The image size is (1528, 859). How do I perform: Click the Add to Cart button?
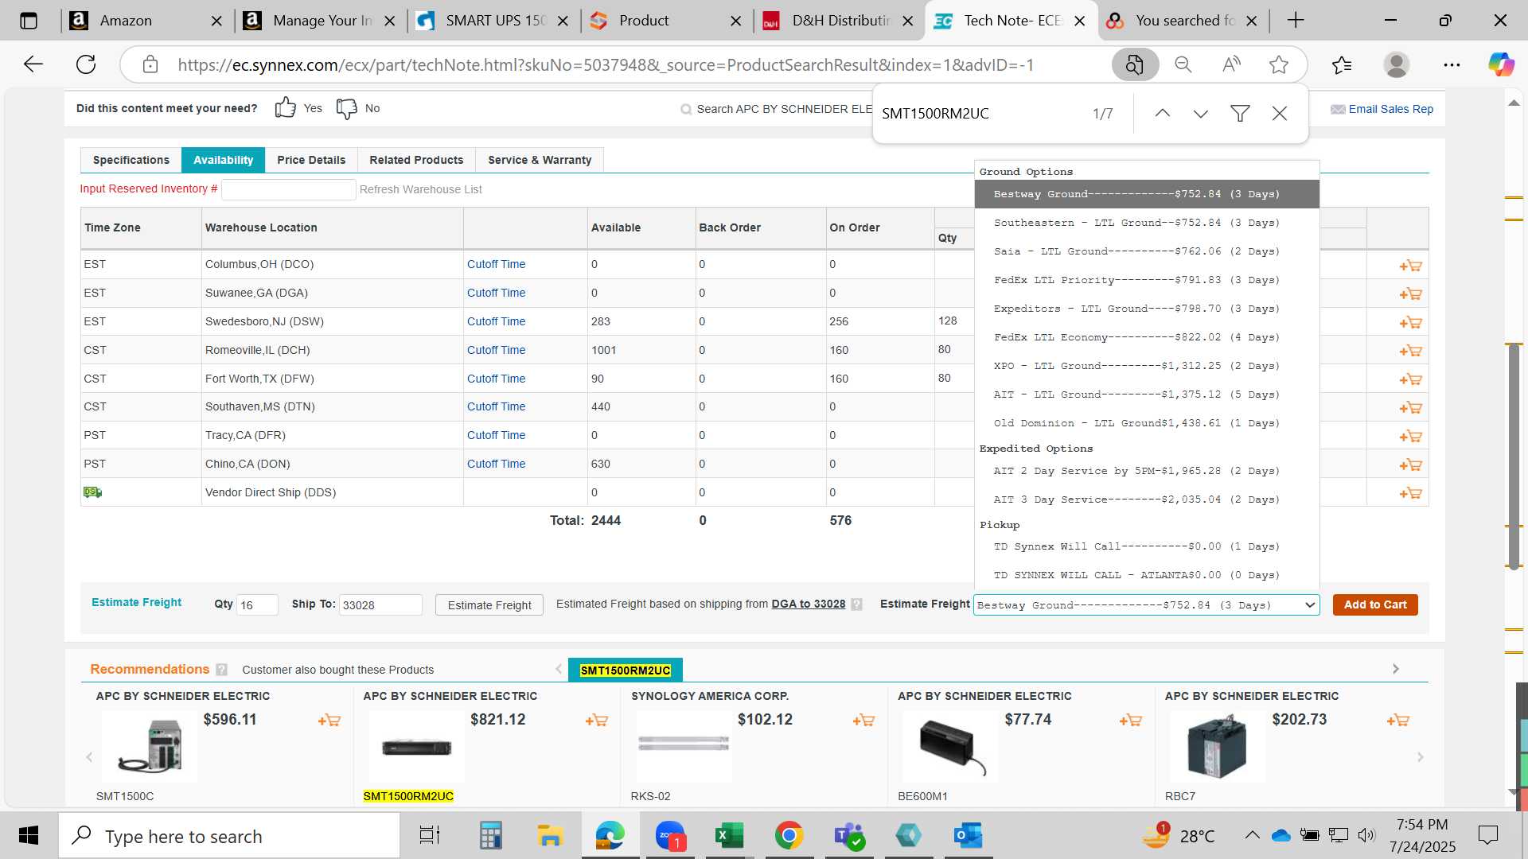(x=1375, y=605)
